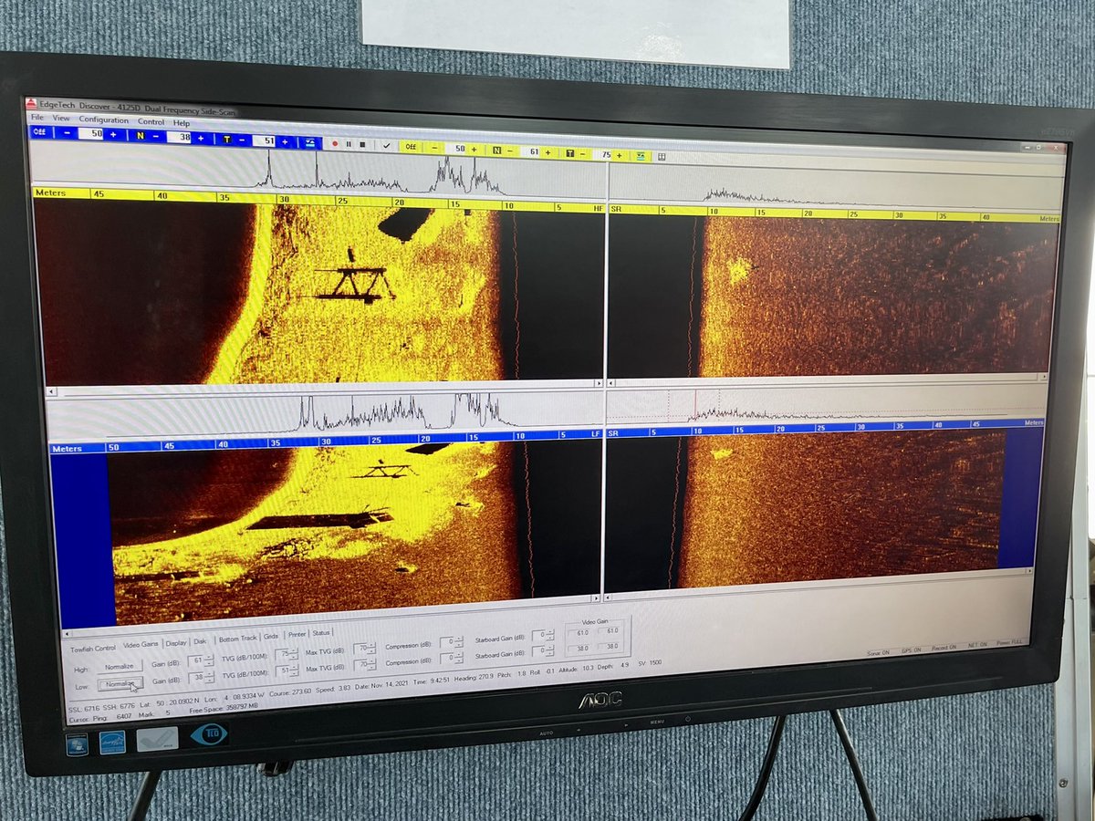Click the yellow toolbar gain field showing 61
This screenshot has width=1095, height=821.
(532, 151)
